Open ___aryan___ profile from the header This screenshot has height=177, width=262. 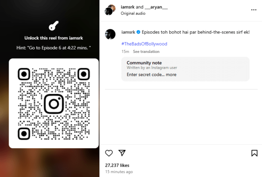(x=156, y=7)
